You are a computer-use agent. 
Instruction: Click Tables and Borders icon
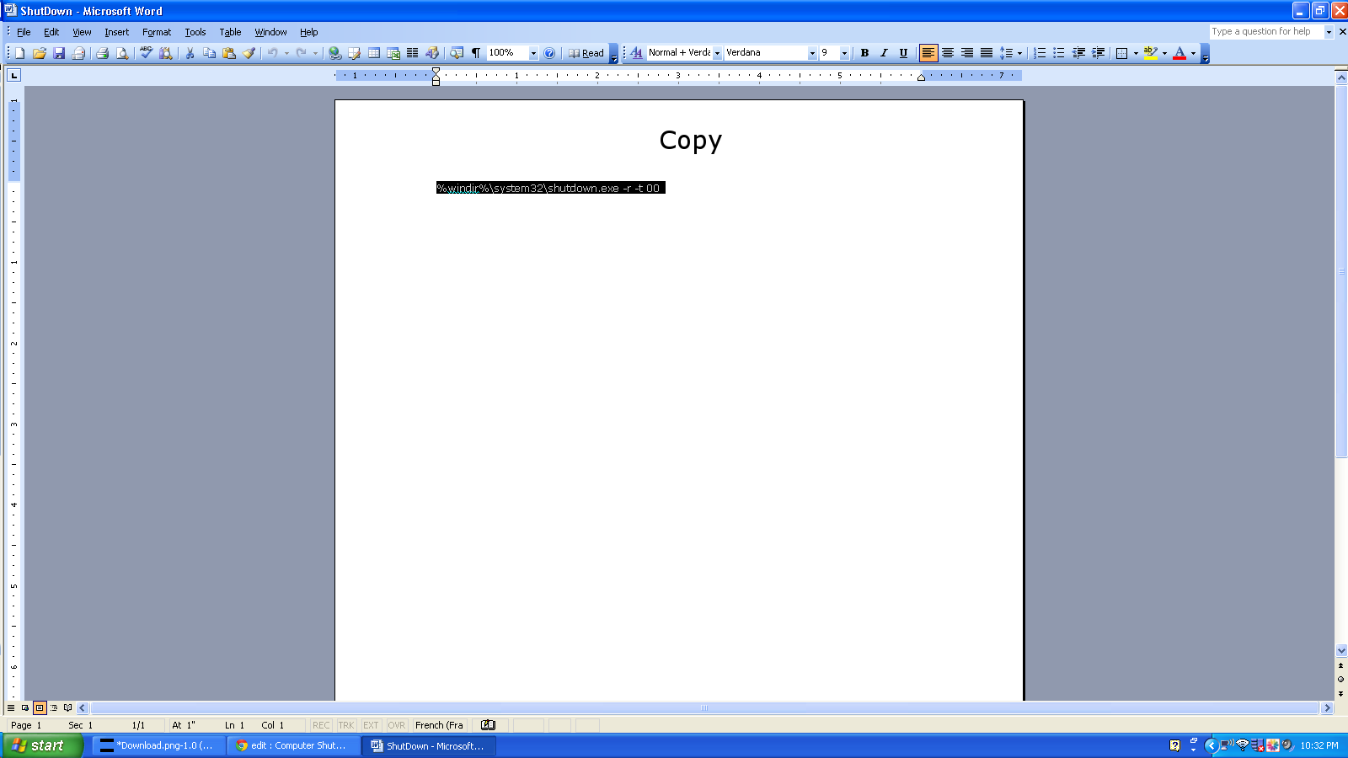[x=355, y=53]
